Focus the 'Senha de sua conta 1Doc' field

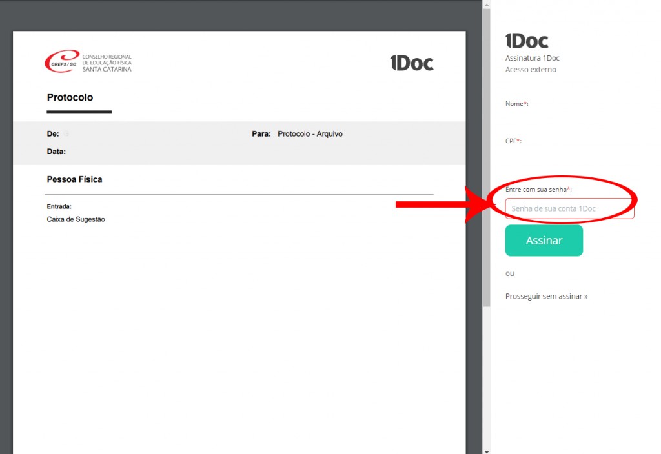(x=569, y=208)
